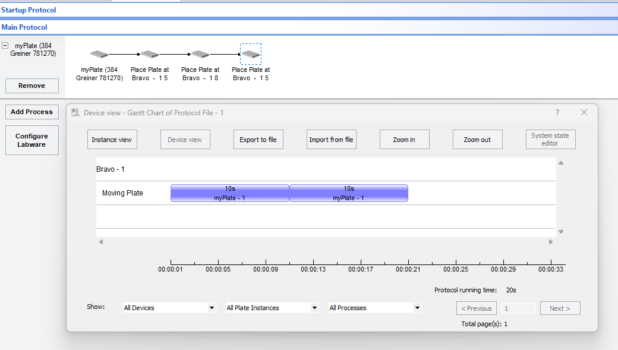Collapse the myPlate tree node
Viewport: 618px width, 350px height.
(5, 46)
